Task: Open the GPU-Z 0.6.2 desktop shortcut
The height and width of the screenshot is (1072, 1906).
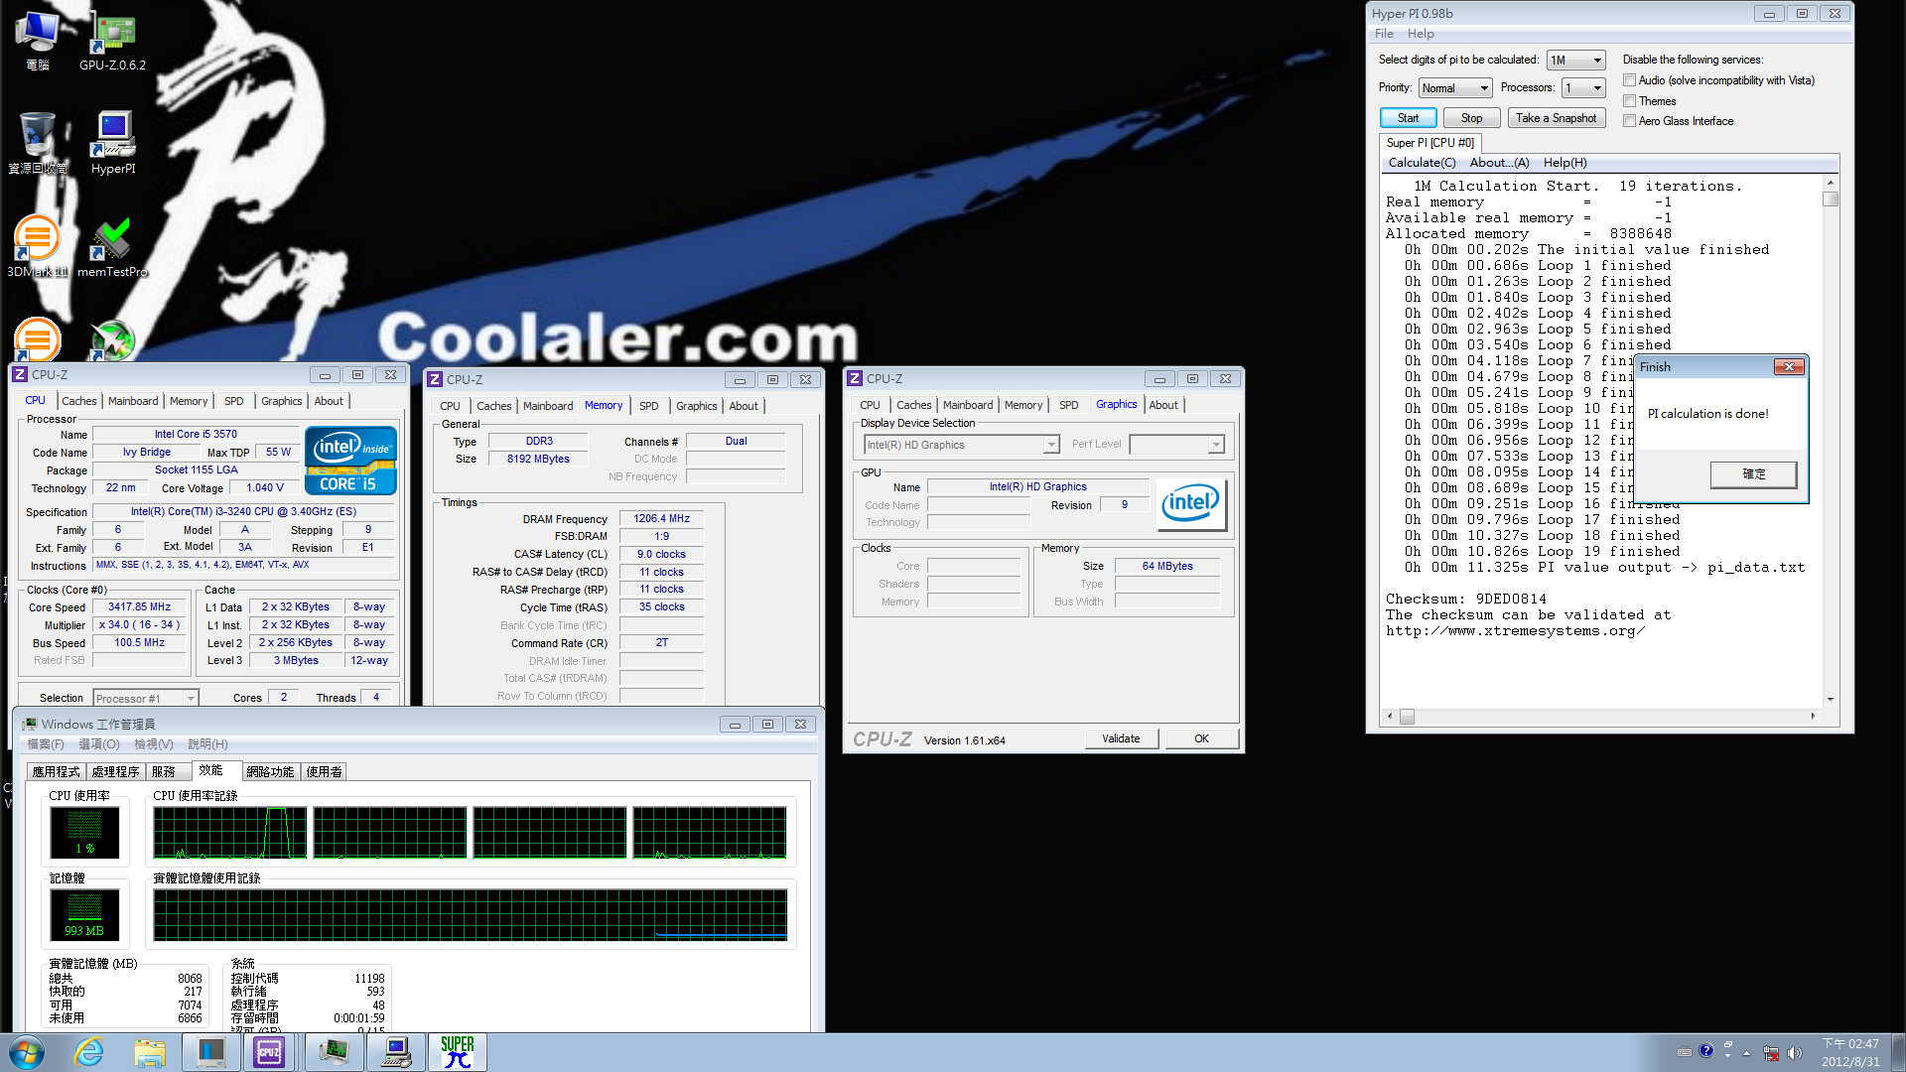Action: [x=112, y=43]
